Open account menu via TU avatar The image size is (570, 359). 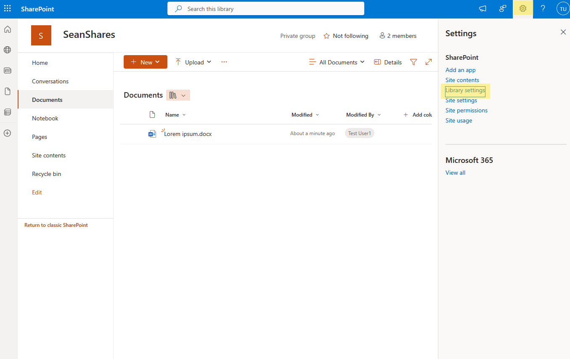[x=563, y=8]
